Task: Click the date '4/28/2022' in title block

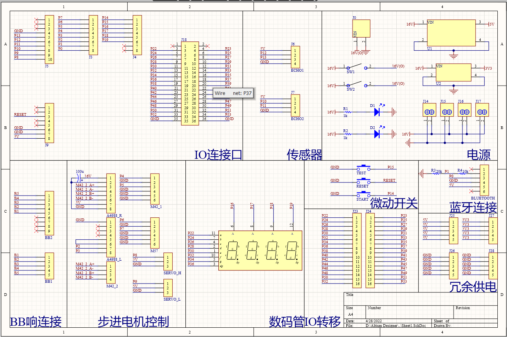Action: [374, 321]
